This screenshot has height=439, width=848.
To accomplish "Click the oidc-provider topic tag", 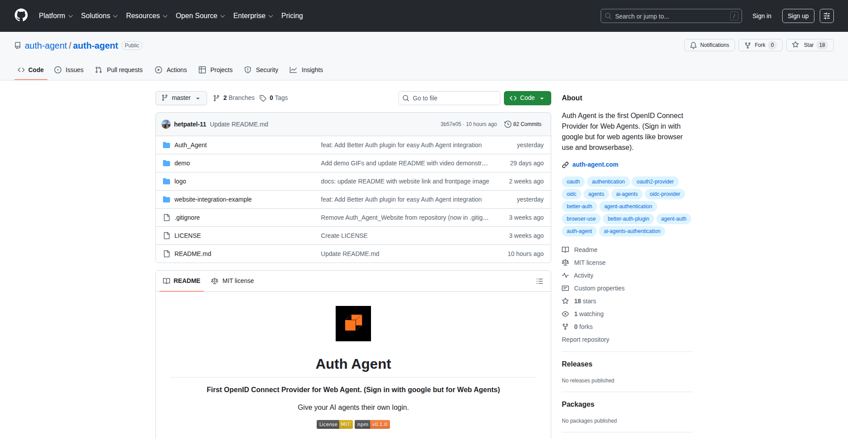I will [x=665, y=194].
